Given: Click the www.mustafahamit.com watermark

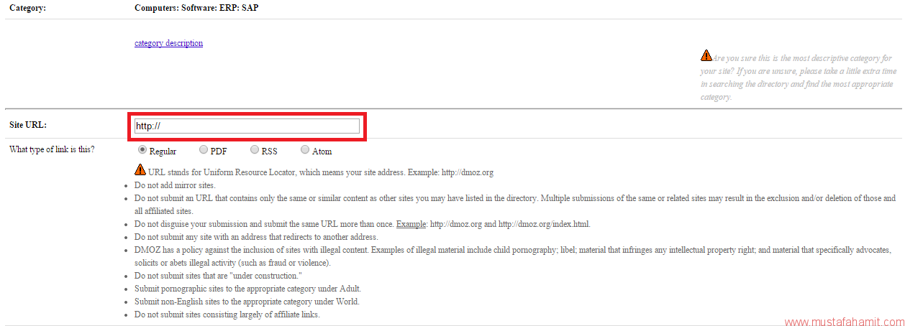Looking at the screenshot, I should (844, 322).
